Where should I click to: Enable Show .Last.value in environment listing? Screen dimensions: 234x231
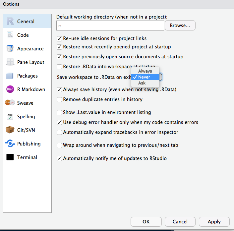point(59,112)
